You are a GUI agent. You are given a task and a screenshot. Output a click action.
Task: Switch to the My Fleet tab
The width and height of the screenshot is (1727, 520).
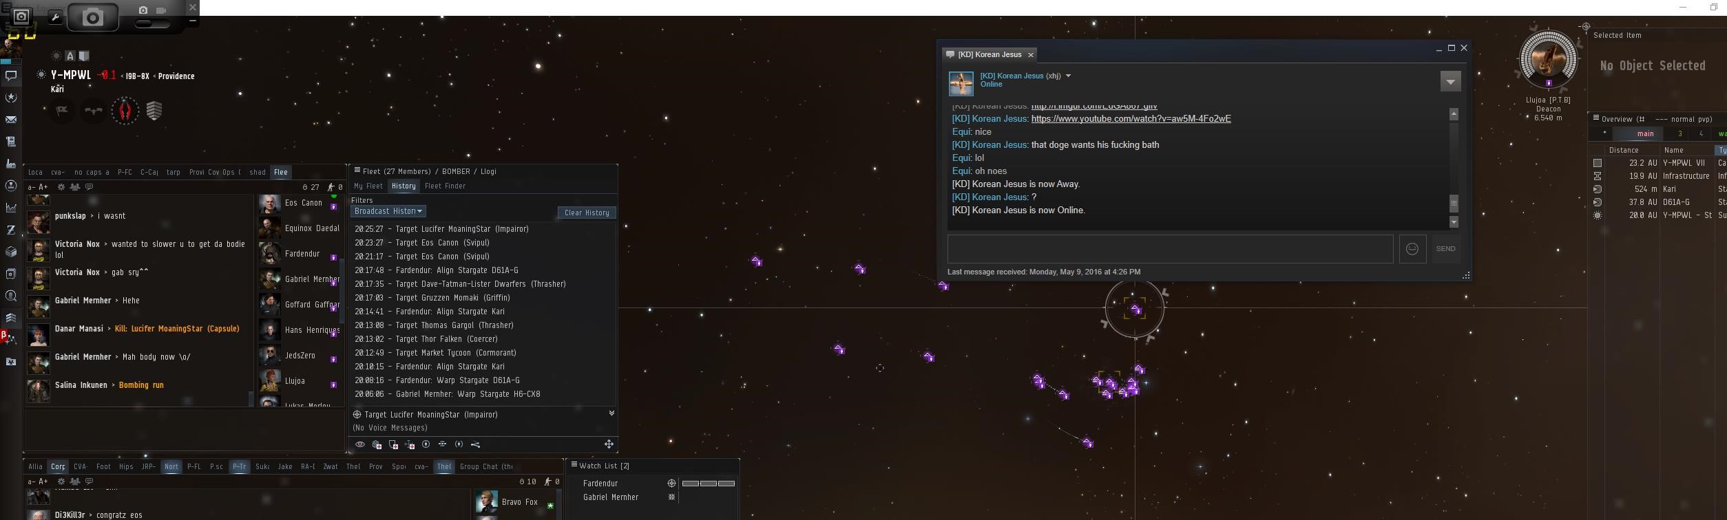(x=368, y=186)
